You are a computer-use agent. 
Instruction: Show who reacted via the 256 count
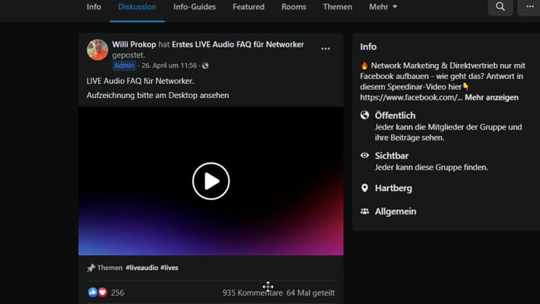(x=117, y=292)
